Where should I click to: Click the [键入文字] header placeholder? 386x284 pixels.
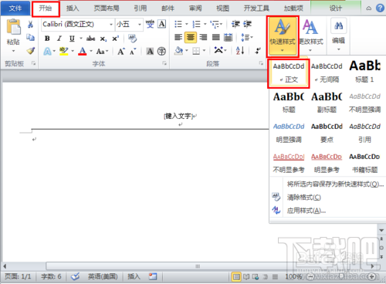point(178,116)
